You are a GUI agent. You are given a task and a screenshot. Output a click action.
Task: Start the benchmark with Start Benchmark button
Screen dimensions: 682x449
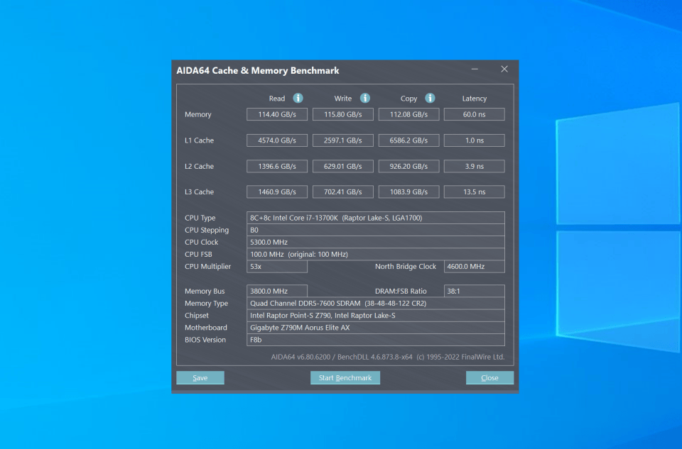(345, 378)
